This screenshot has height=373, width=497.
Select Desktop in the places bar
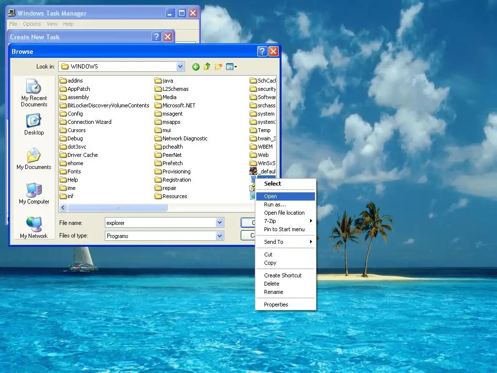tap(34, 125)
